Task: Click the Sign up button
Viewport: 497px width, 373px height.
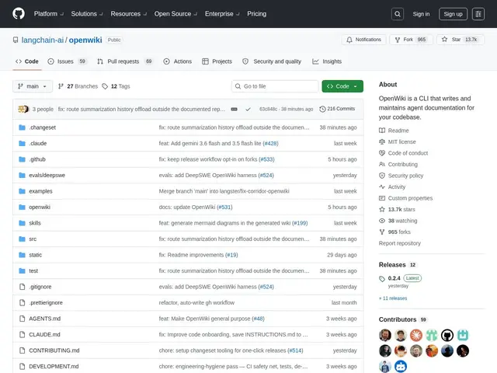Action: click(453, 14)
